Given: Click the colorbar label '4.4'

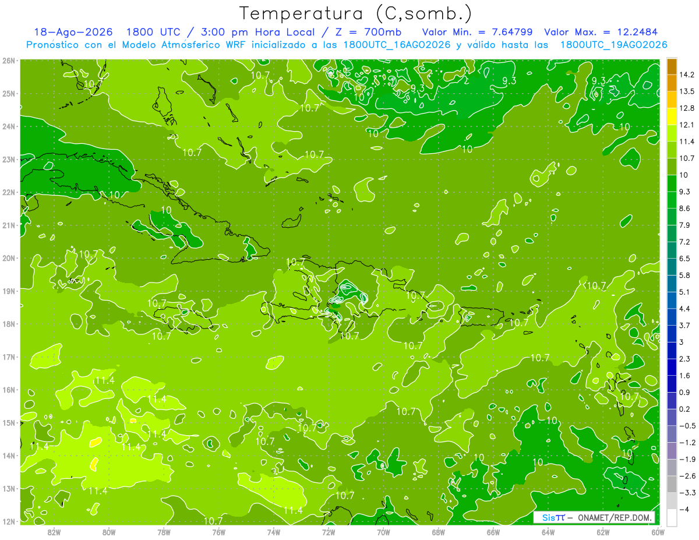Looking at the screenshot, I should click(x=684, y=309).
